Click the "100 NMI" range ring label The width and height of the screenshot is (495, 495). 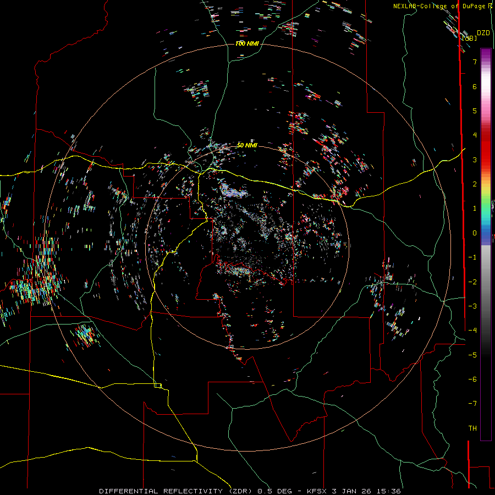click(x=247, y=43)
